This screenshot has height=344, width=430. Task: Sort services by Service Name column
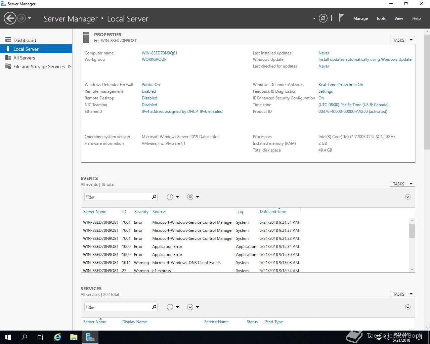[216, 322]
